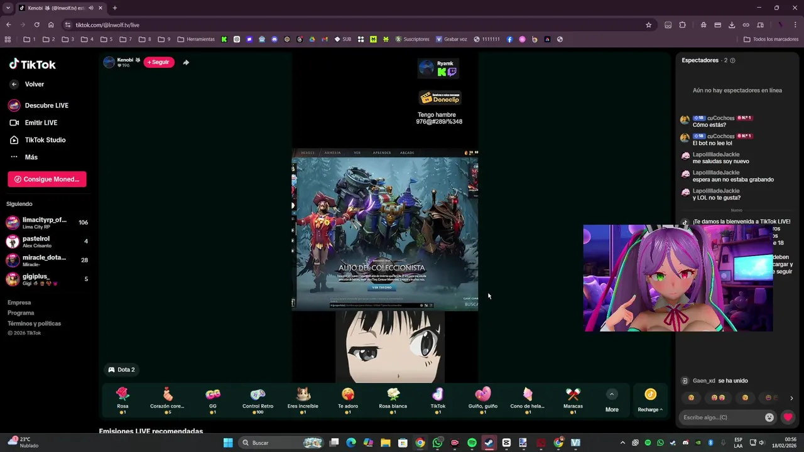This screenshot has width=804, height=452.
Task: Open Spotify from the taskbar
Action: pyautogui.click(x=472, y=443)
